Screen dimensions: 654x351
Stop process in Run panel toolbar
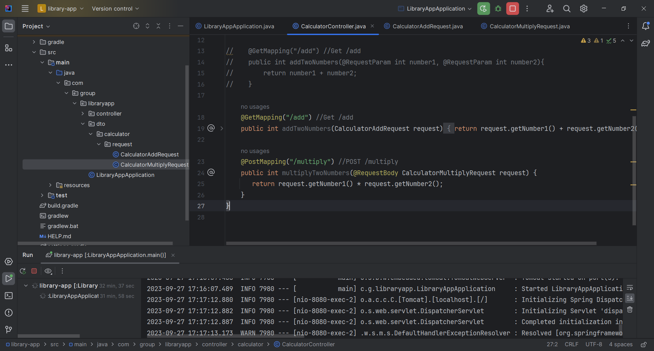point(34,271)
